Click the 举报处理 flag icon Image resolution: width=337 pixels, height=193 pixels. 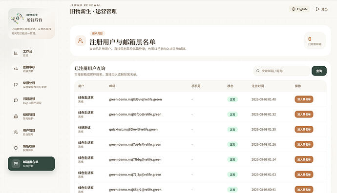point(16,85)
